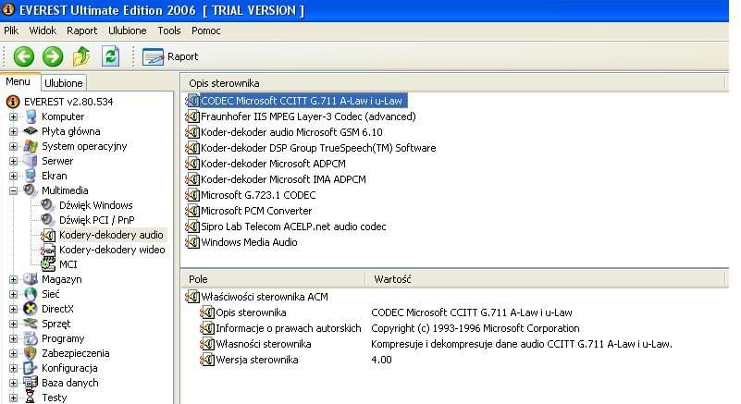Expand the Komputer tree node

click(13, 116)
